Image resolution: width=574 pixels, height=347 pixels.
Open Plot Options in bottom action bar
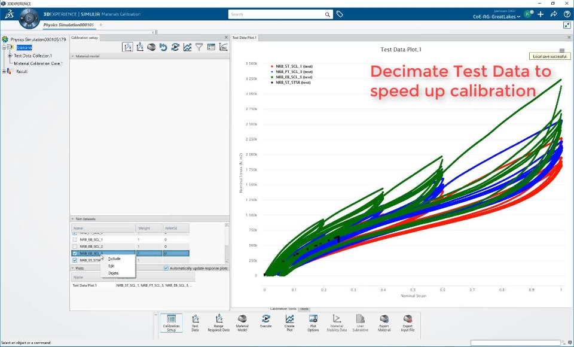coord(313,323)
